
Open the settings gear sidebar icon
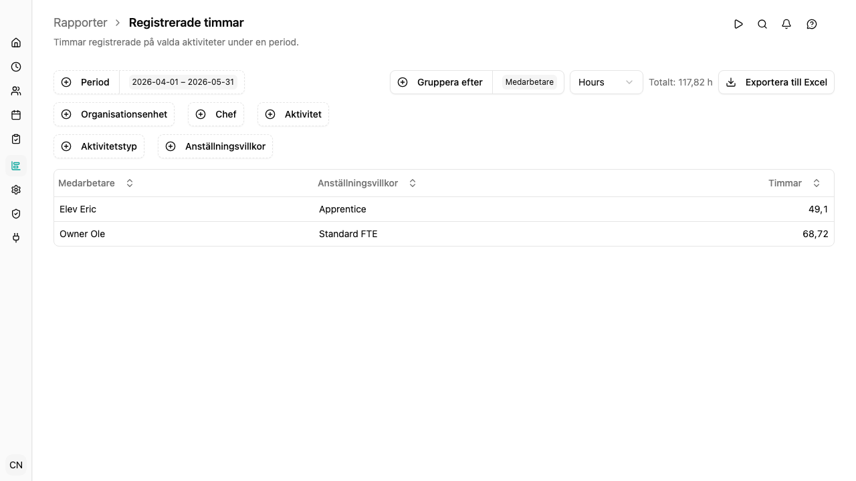click(16, 190)
